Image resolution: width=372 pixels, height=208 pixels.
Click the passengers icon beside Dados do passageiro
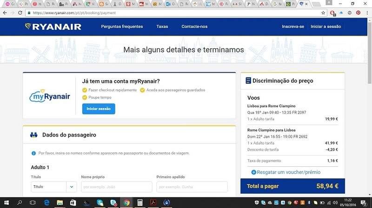33,135
